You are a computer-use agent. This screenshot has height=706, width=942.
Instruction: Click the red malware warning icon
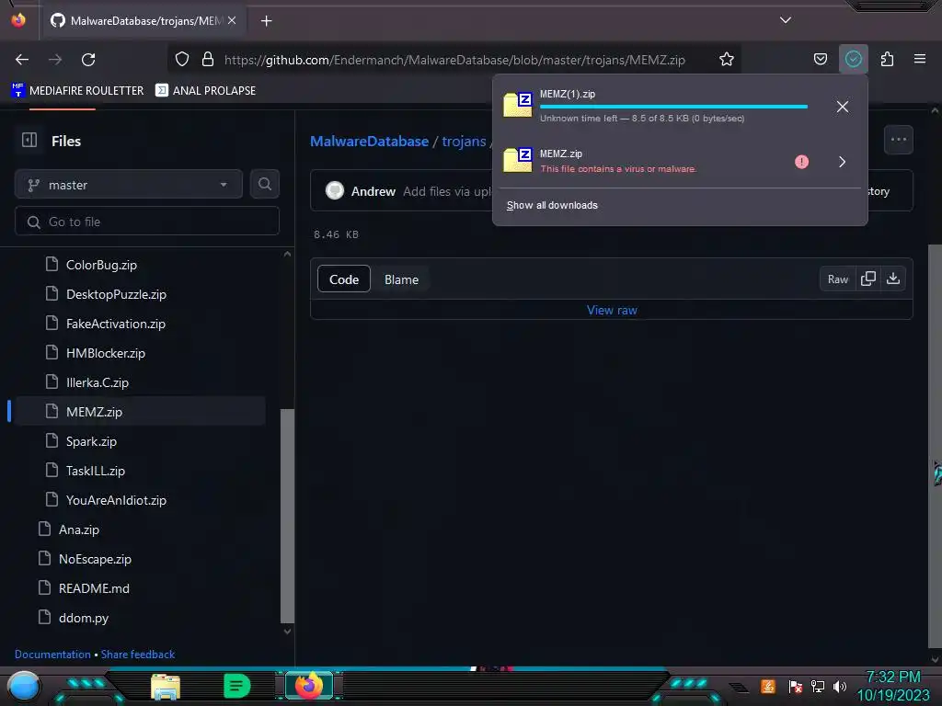(x=801, y=162)
